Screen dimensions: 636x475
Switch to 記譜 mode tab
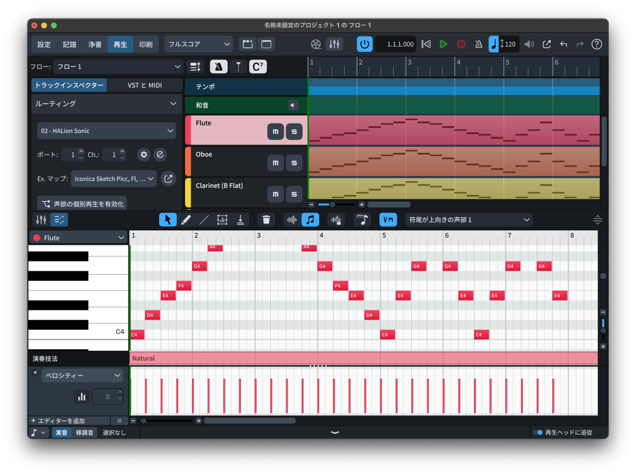[70, 44]
